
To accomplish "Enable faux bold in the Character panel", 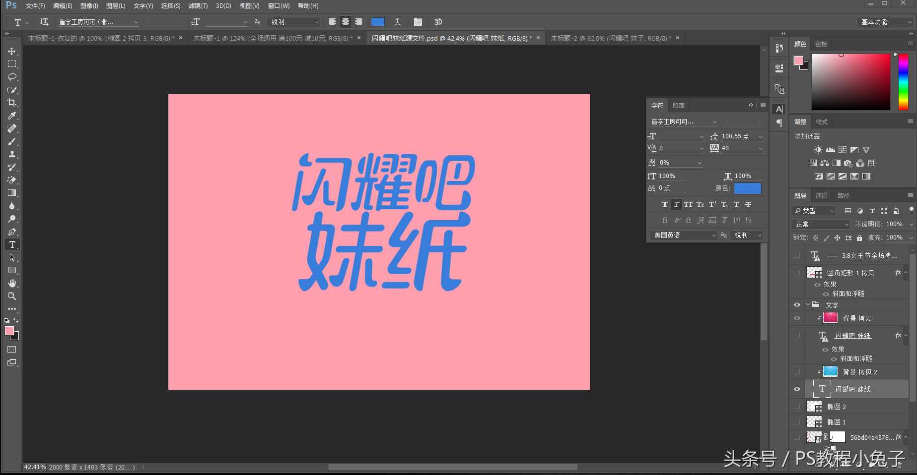I will tap(664, 204).
